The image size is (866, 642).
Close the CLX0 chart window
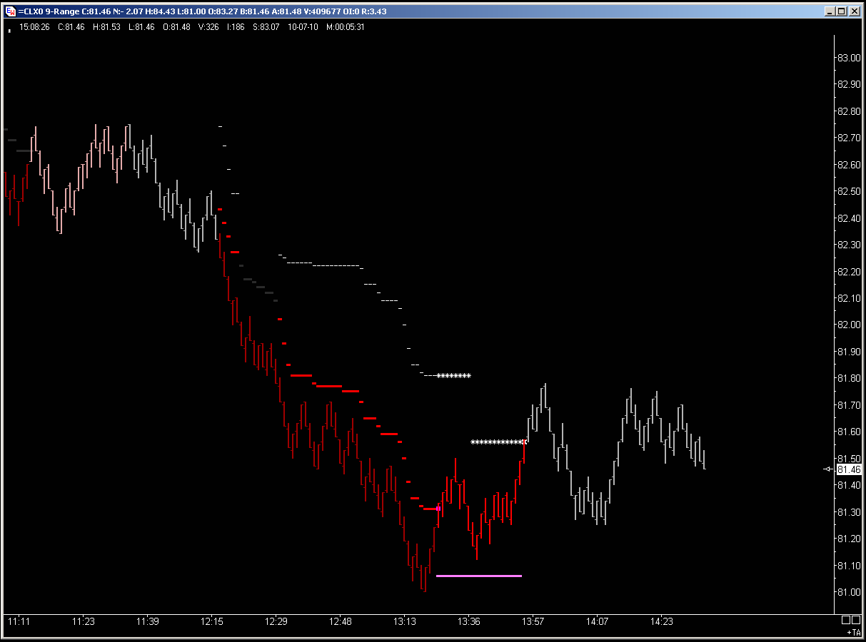tap(854, 11)
